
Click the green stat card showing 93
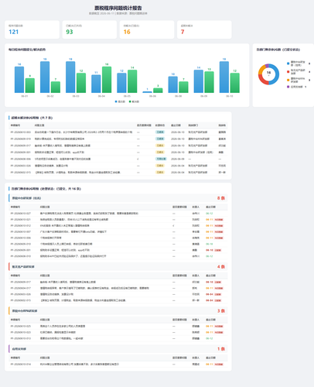tap(90, 29)
